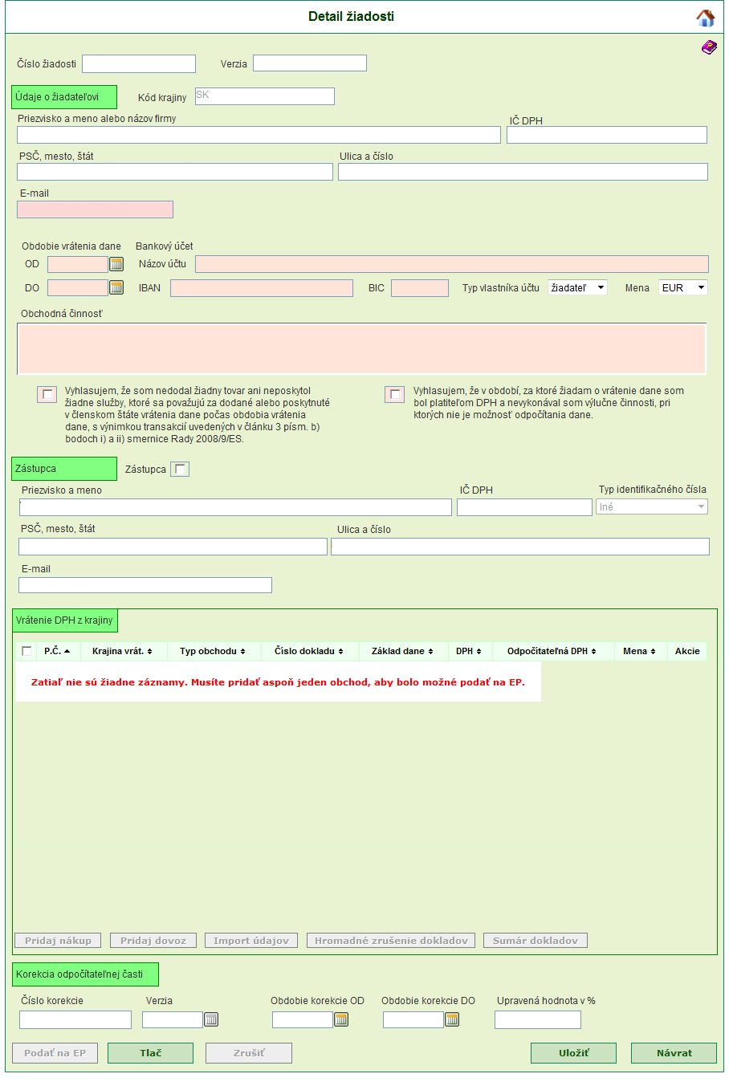Print the form with Tlač button
This screenshot has height=1086, width=729.
[x=150, y=1053]
